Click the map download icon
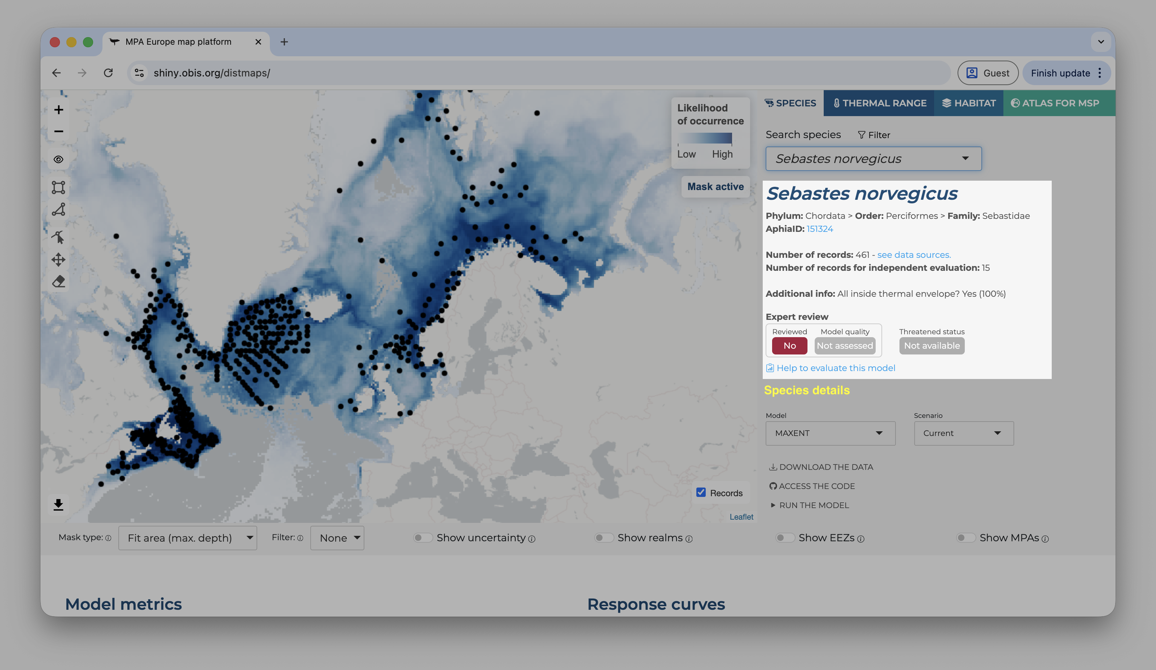This screenshot has height=670, width=1156. (x=58, y=504)
